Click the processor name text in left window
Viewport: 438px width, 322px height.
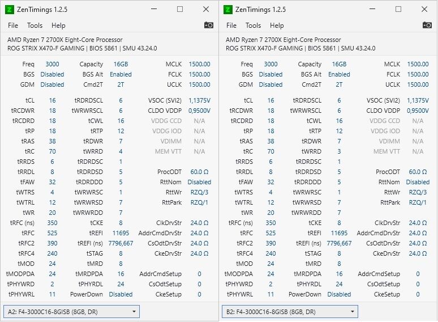click(x=65, y=40)
